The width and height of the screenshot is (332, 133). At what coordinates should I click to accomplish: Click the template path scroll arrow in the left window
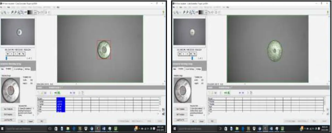click(33, 109)
